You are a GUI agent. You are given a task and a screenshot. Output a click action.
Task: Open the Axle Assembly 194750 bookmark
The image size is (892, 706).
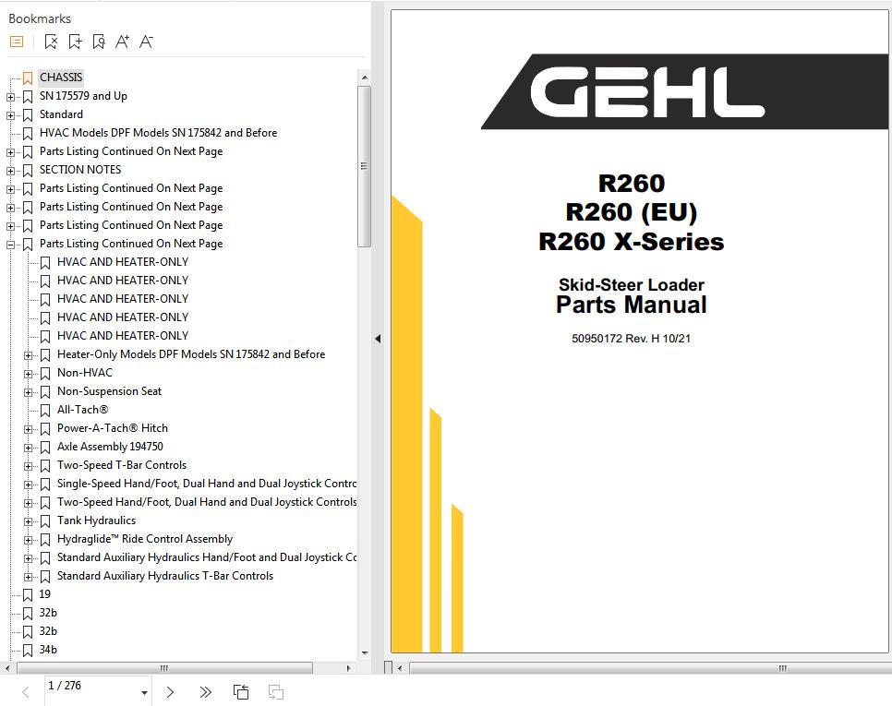pos(111,447)
